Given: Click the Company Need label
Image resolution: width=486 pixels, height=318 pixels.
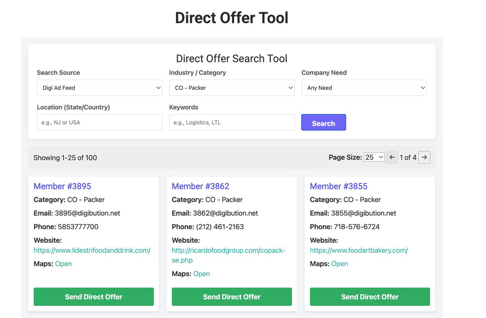Looking at the screenshot, I should click(324, 73).
